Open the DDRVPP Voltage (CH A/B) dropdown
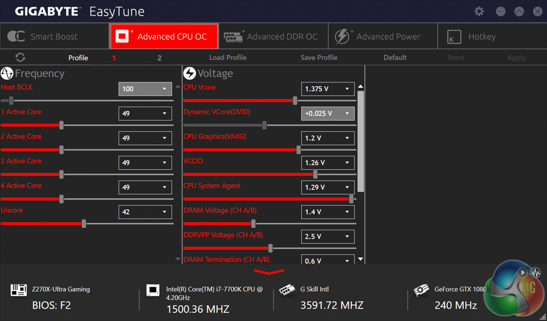Screen dimensions: 547x321 click(328, 236)
